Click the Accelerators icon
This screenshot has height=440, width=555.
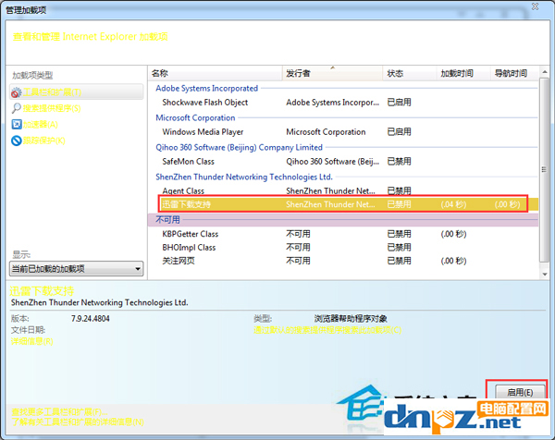click(x=17, y=125)
